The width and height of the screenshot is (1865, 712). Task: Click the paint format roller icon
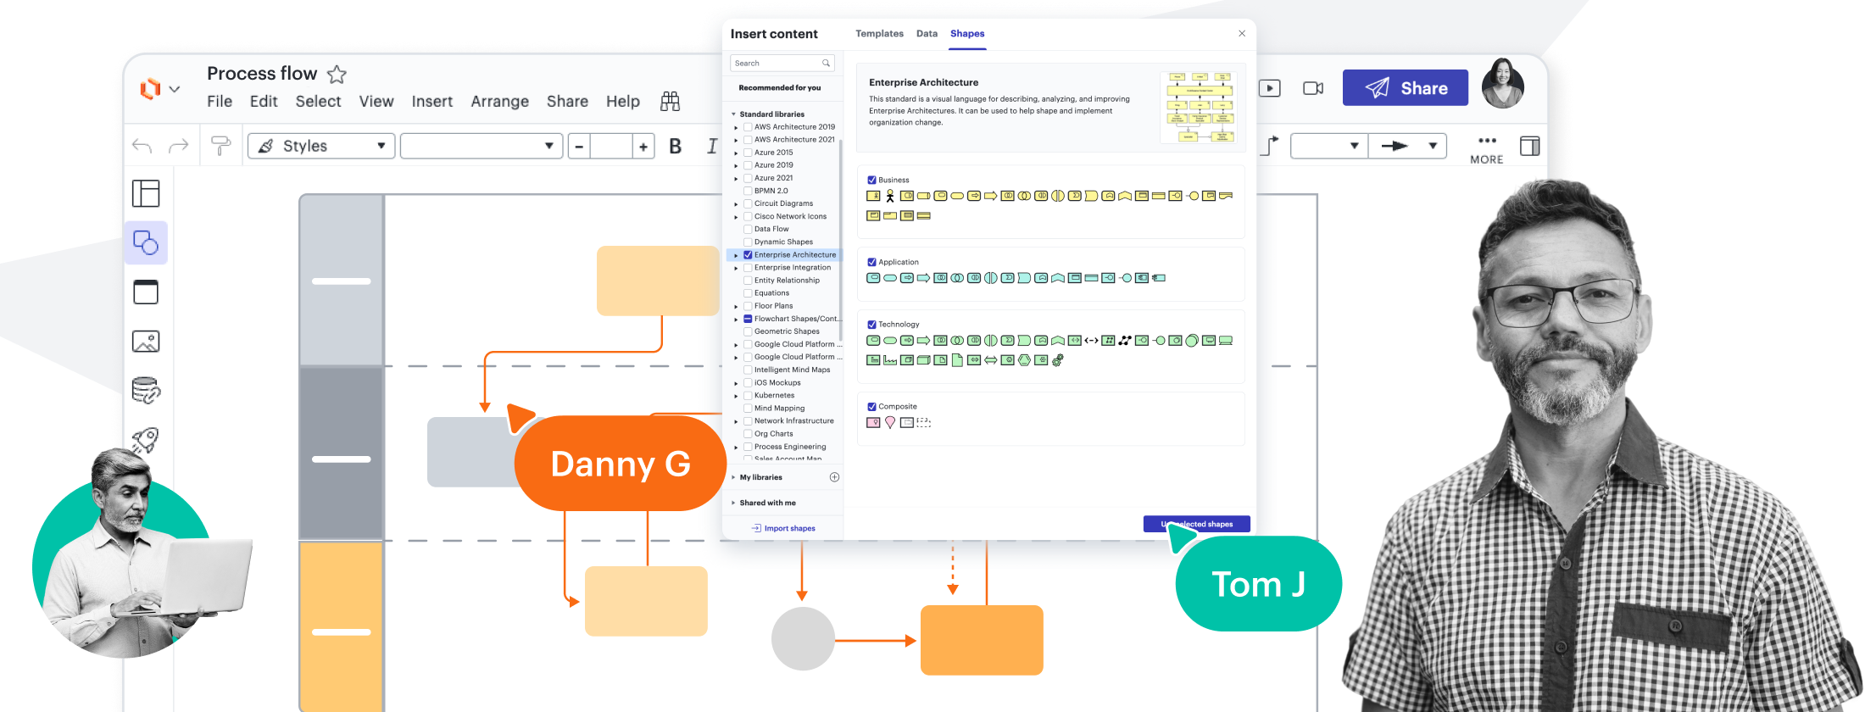220,146
